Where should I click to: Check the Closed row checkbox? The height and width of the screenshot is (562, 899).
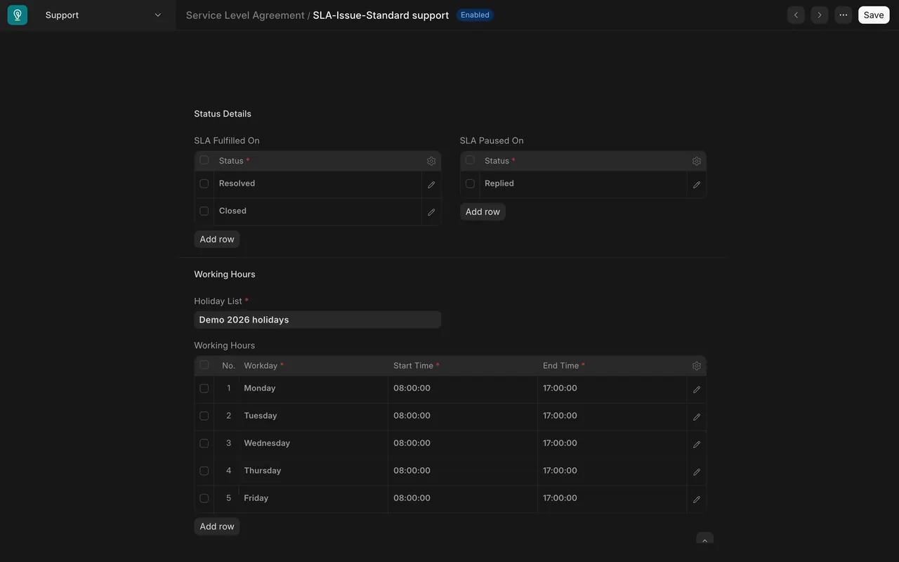[204, 211]
